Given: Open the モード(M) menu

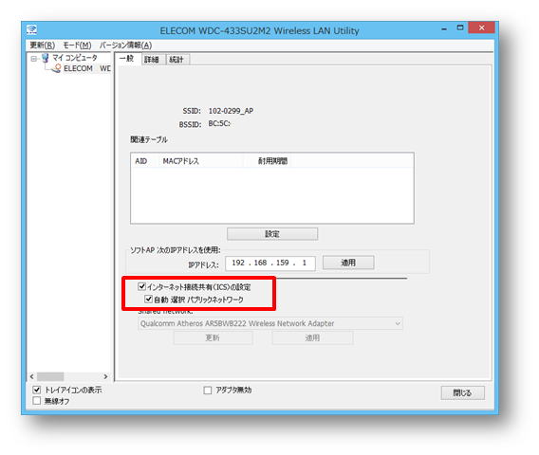Looking at the screenshot, I should pyautogui.click(x=78, y=45).
